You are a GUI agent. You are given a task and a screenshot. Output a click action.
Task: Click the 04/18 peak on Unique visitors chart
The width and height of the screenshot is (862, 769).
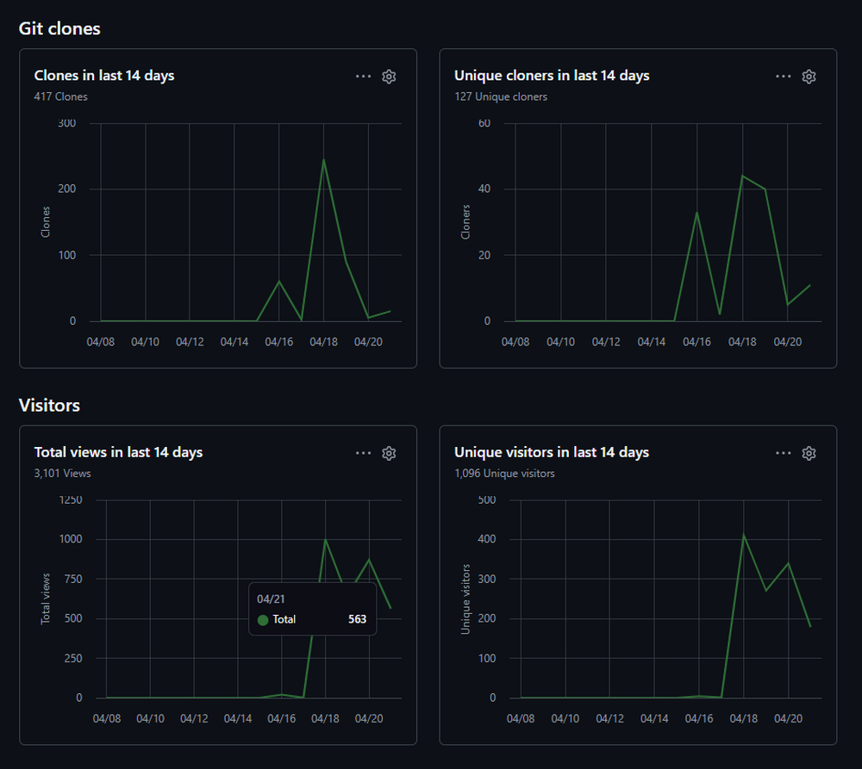[x=743, y=535]
